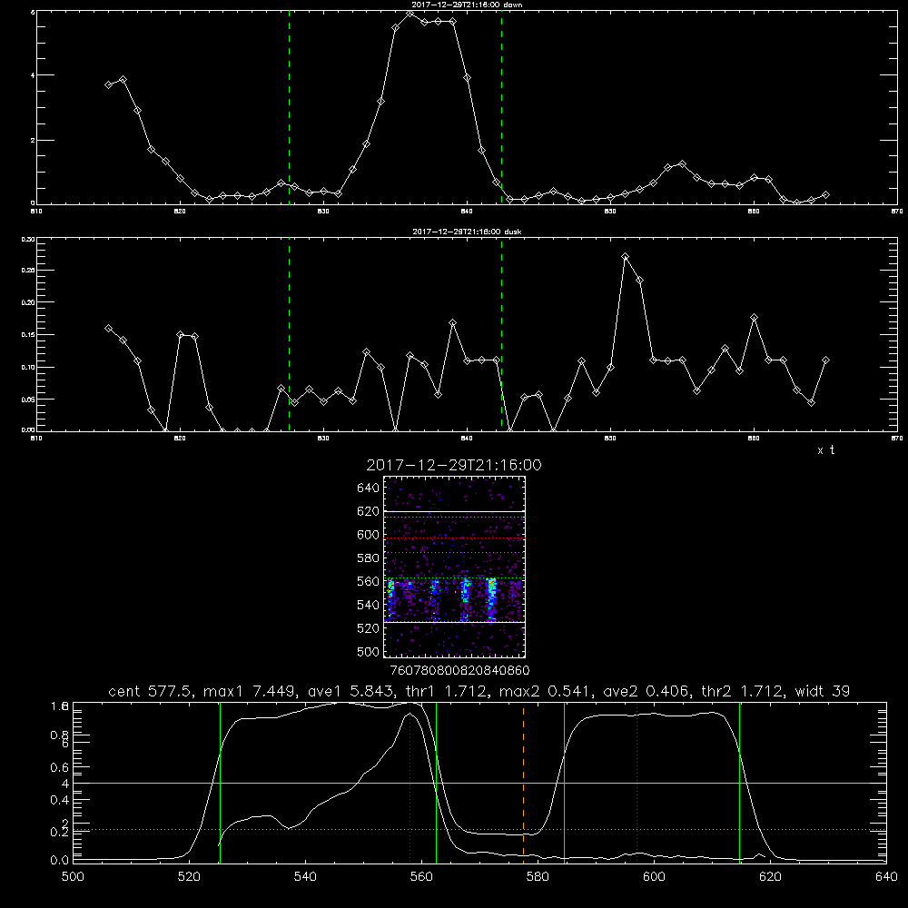Click the green vertical line near 585 in bottom plot

pyautogui.click(x=564, y=782)
